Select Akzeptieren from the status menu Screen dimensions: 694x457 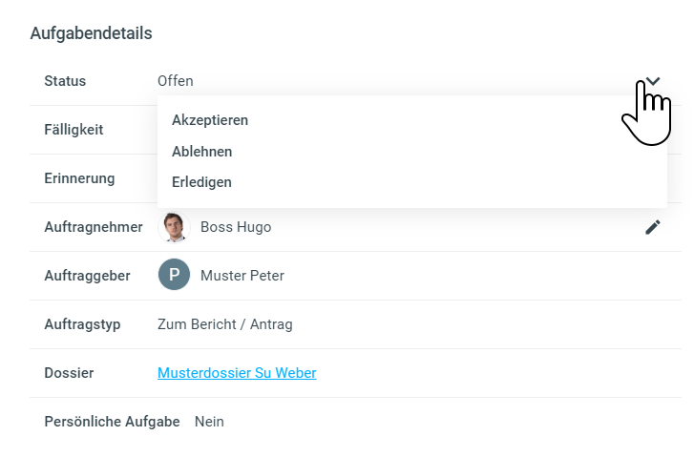point(210,120)
